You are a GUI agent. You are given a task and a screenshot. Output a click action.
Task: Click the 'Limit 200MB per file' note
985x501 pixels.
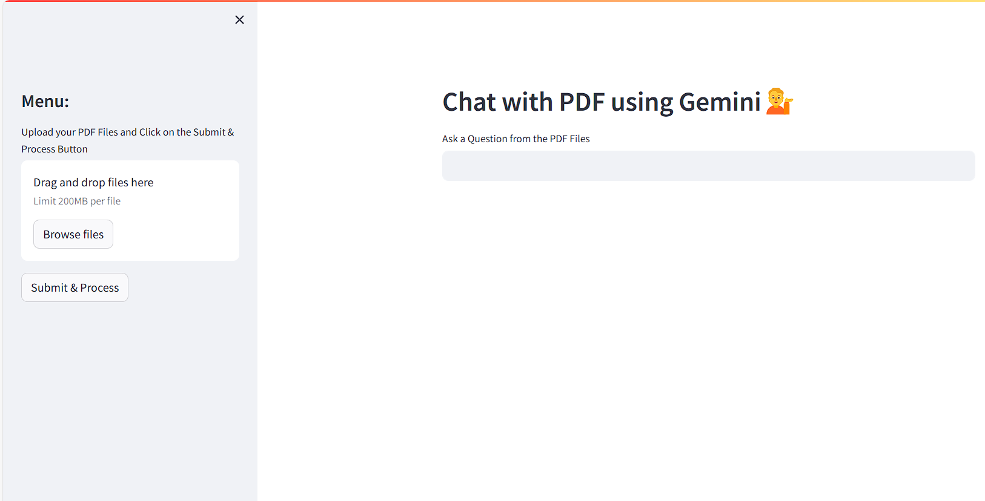(x=77, y=201)
